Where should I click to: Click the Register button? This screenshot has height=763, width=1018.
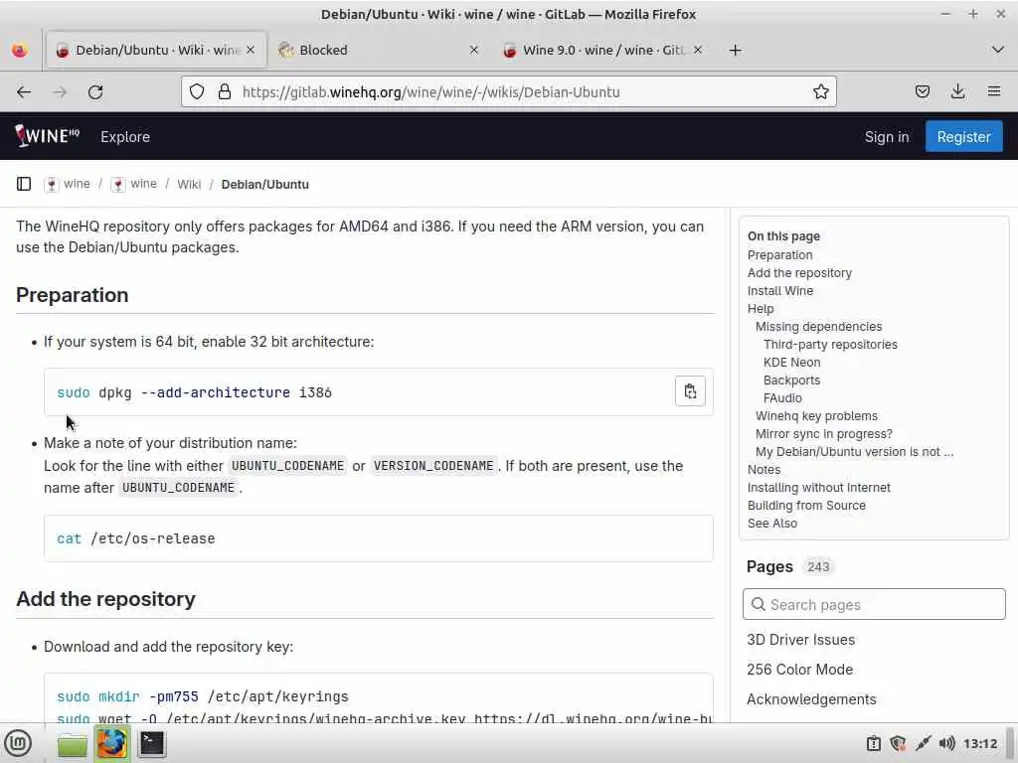[x=963, y=137]
